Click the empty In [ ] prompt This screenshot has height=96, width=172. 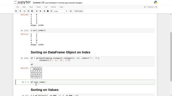coord(26,82)
